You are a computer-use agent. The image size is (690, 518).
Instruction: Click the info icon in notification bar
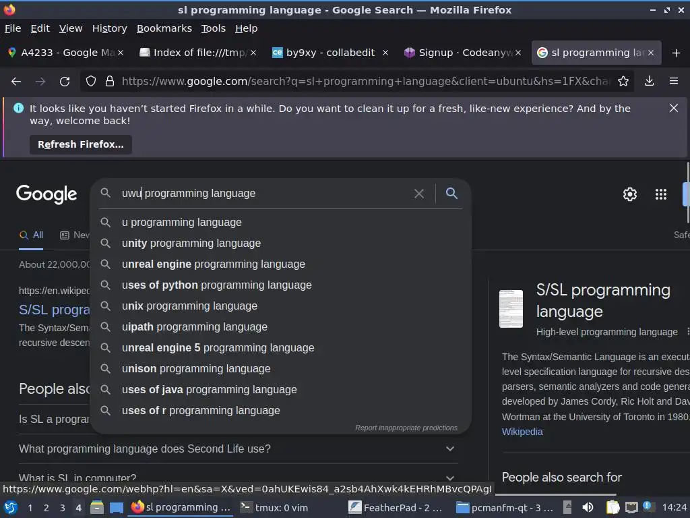click(x=18, y=108)
